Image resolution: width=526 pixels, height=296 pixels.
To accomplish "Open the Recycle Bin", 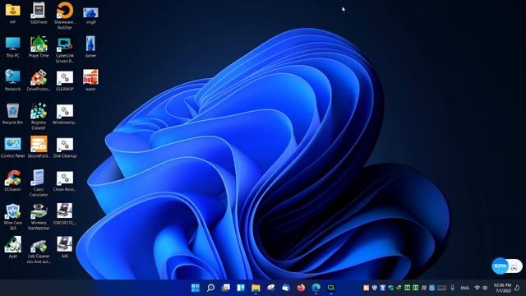I will tap(13, 113).
